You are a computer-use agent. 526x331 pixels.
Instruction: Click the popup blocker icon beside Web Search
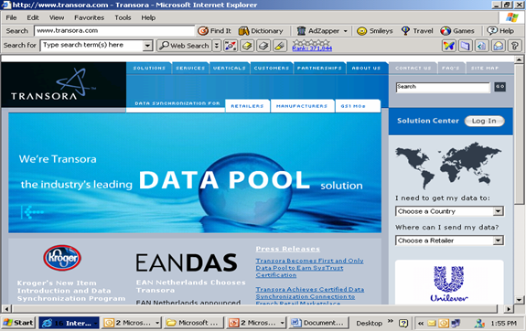coord(231,46)
